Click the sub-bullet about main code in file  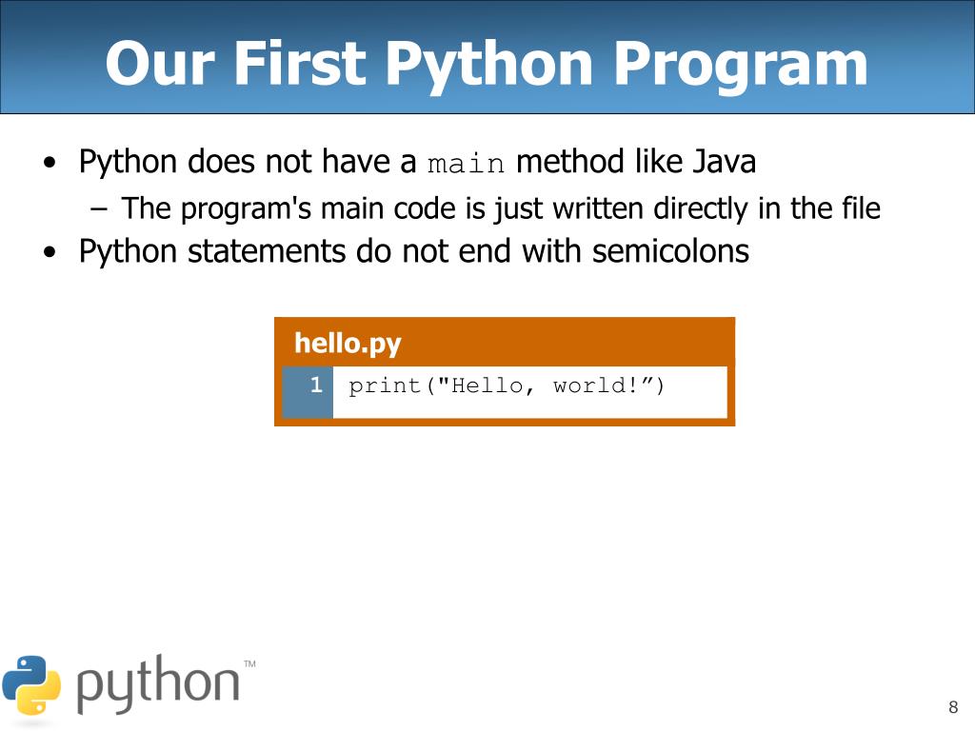pos(501,208)
